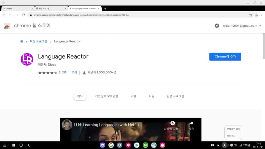Click the 오락 category link
265x149 pixels.
point(74,72)
